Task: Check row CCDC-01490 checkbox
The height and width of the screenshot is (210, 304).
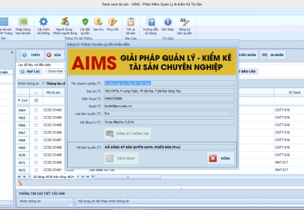Action: pos(36,162)
